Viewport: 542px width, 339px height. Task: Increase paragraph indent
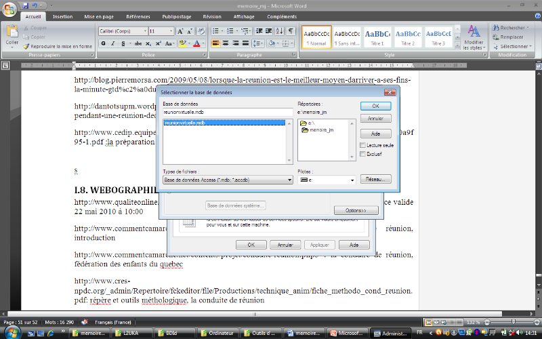[x=268, y=31]
